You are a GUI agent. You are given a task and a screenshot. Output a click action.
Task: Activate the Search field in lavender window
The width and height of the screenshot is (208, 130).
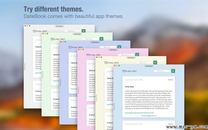pos(108,47)
